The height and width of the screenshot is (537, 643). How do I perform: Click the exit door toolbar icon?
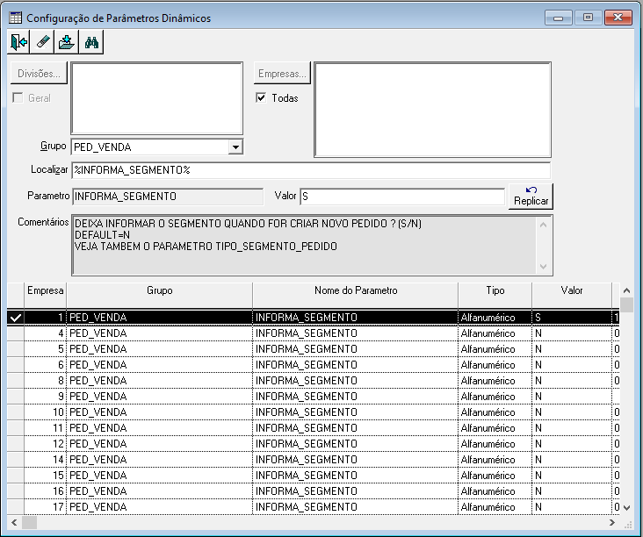pyautogui.click(x=18, y=42)
